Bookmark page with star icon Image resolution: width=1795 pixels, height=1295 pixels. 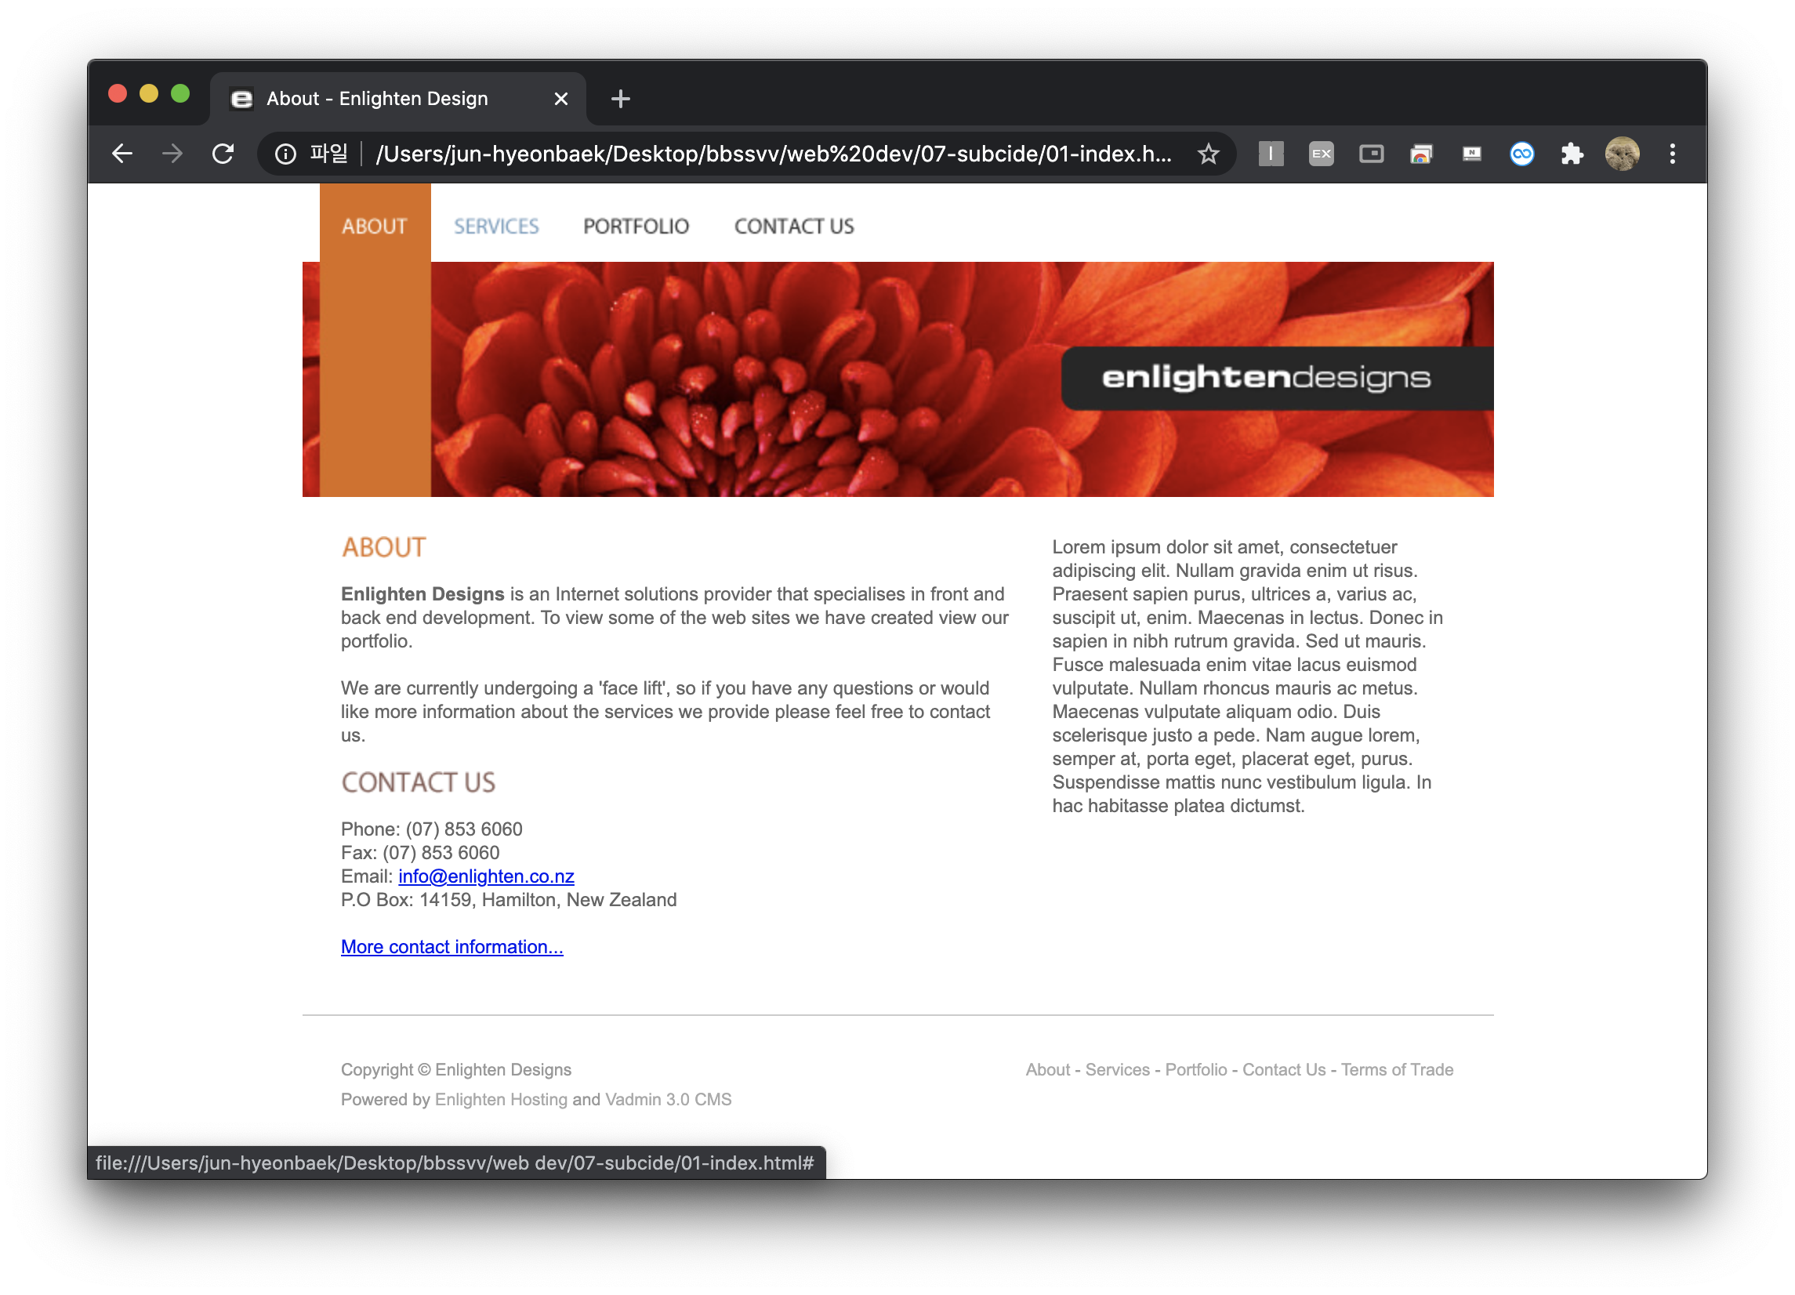pyautogui.click(x=1208, y=154)
